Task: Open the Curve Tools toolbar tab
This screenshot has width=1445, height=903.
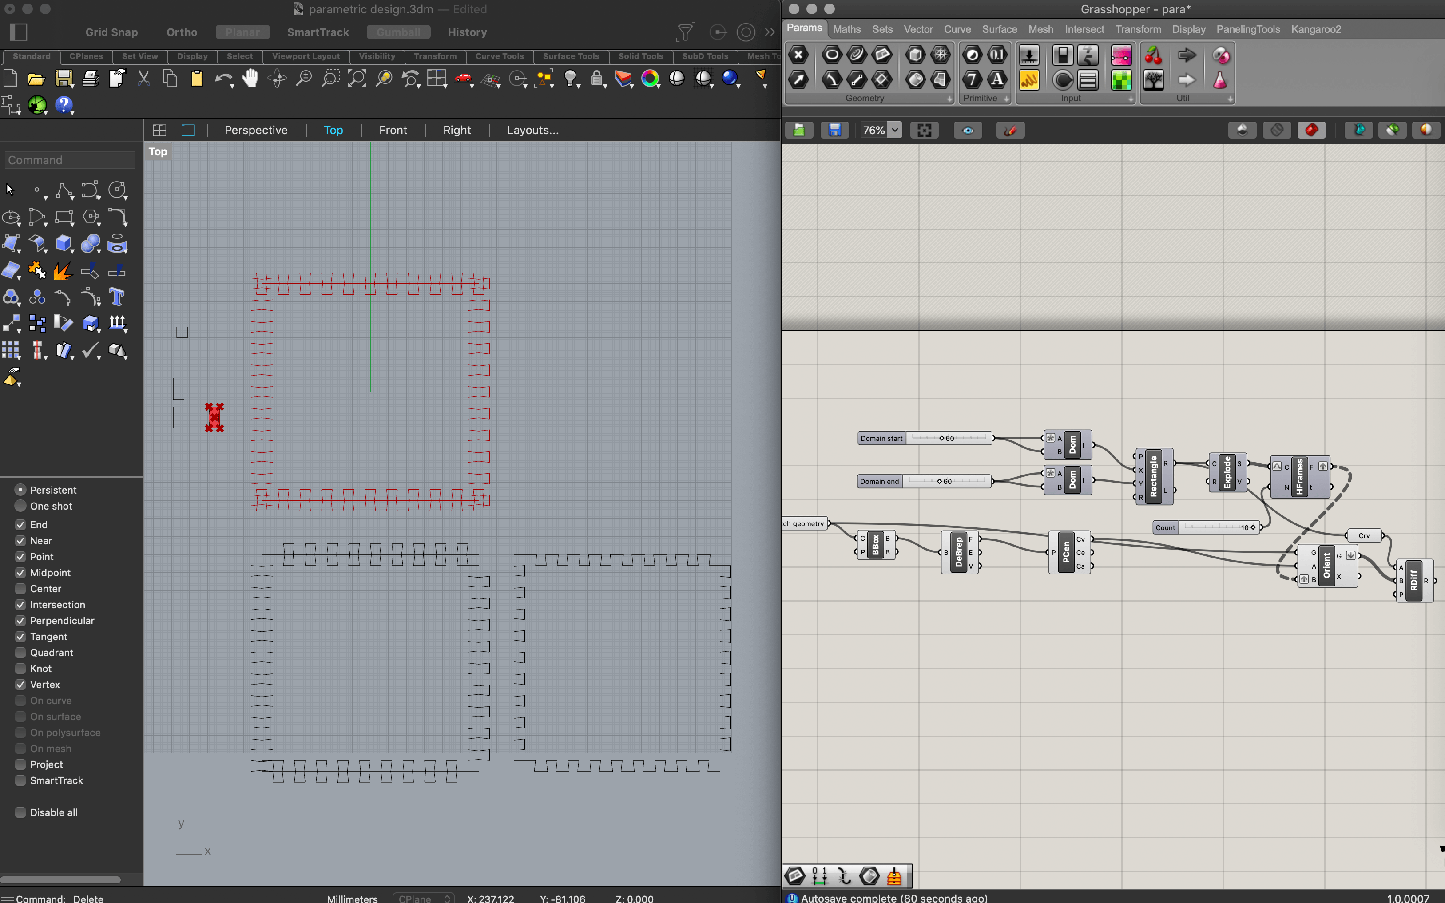Action: pyautogui.click(x=500, y=56)
